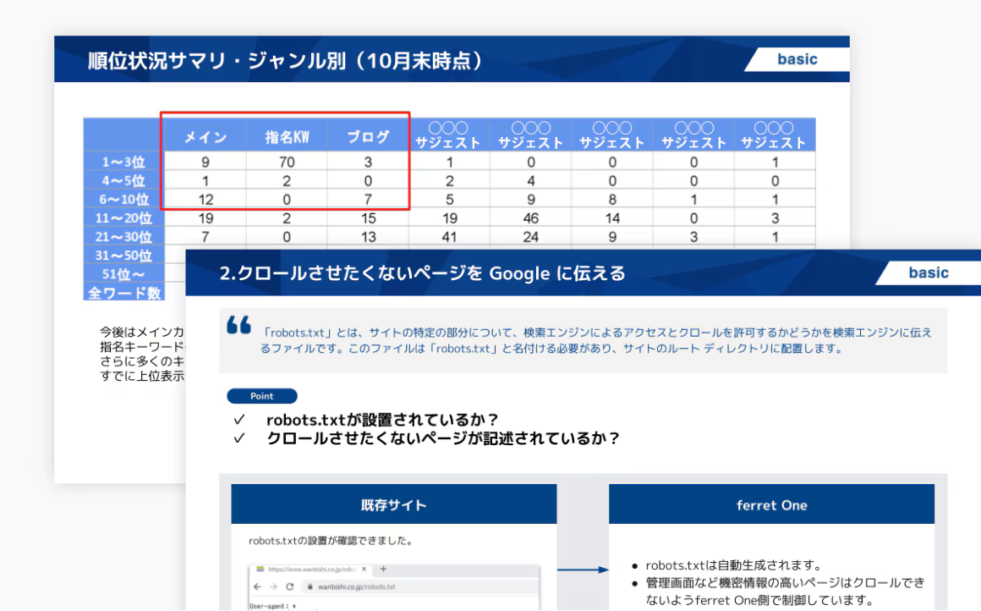
Task: Click the blue 'Point' pill label
Action: [x=262, y=396]
